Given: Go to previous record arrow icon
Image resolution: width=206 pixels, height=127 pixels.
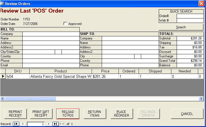Looking at the screenshot, I should [x=23, y=124].
